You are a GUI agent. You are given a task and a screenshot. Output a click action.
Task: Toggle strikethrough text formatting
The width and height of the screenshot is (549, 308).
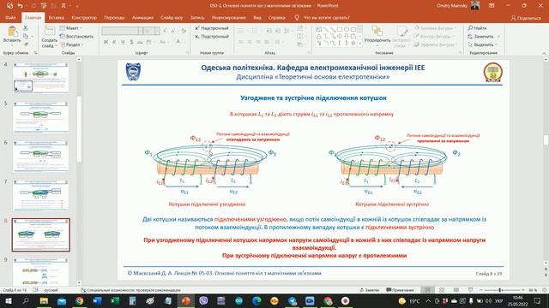click(x=140, y=42)
